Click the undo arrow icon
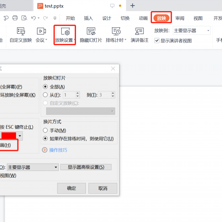Viewport: 222px width, 222px height. tap(34, 18)
